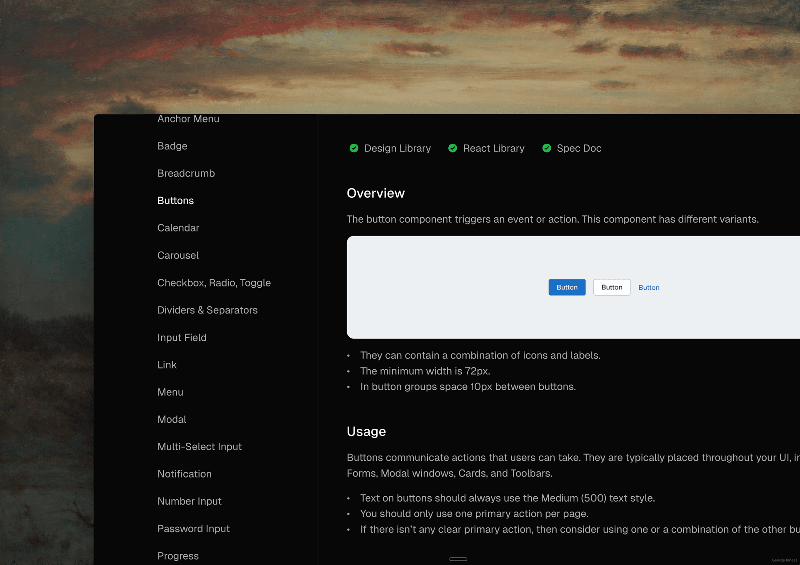Navigate to the Menu component
800x565 pixels.
point(170,392)
